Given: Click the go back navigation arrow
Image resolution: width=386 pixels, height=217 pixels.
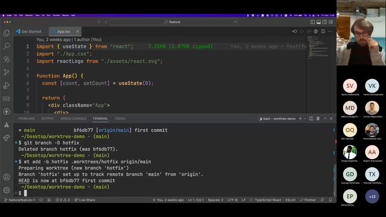Looking at the screenshot, I should (x=99, y=22).
